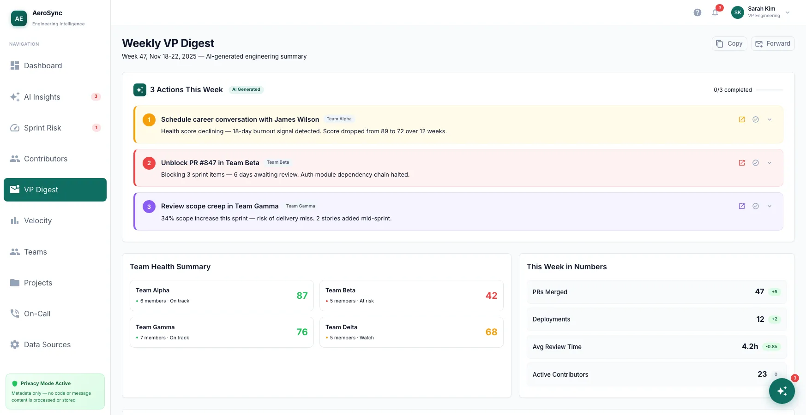The width and height of the screenshot is (806, 415).
Task: Click the Sprint Risk gauge icon
Action: click(x=15, y=128)
